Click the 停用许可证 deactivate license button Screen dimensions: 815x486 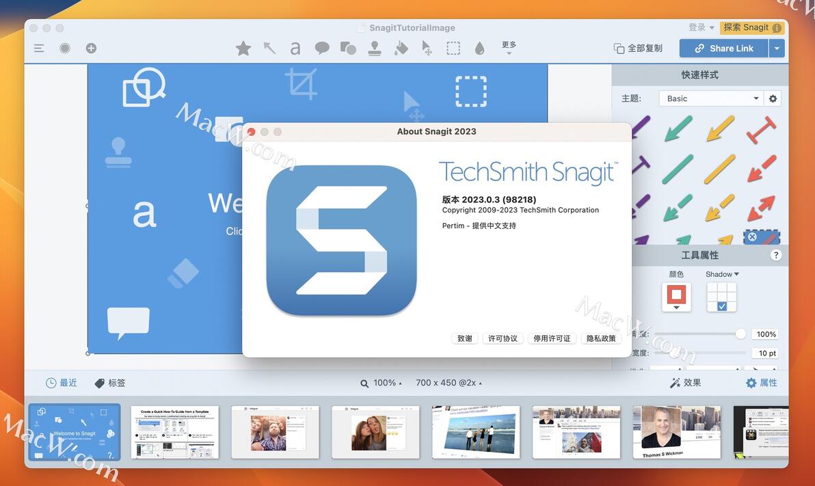(x=552, y=338)
